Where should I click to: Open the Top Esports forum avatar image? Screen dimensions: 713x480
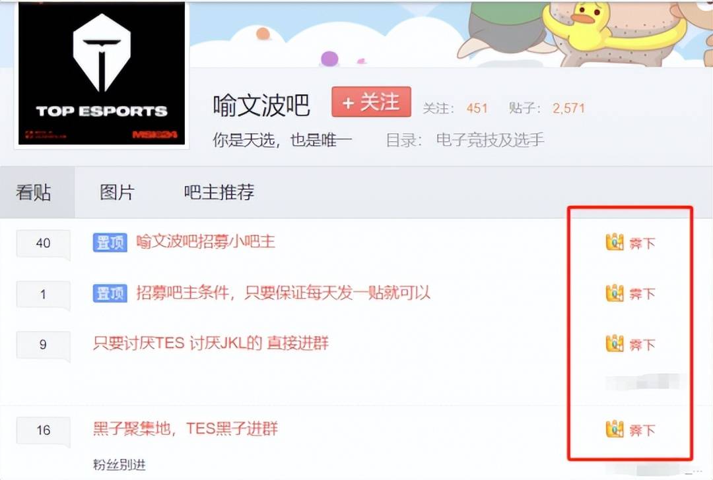click(102, 73)
